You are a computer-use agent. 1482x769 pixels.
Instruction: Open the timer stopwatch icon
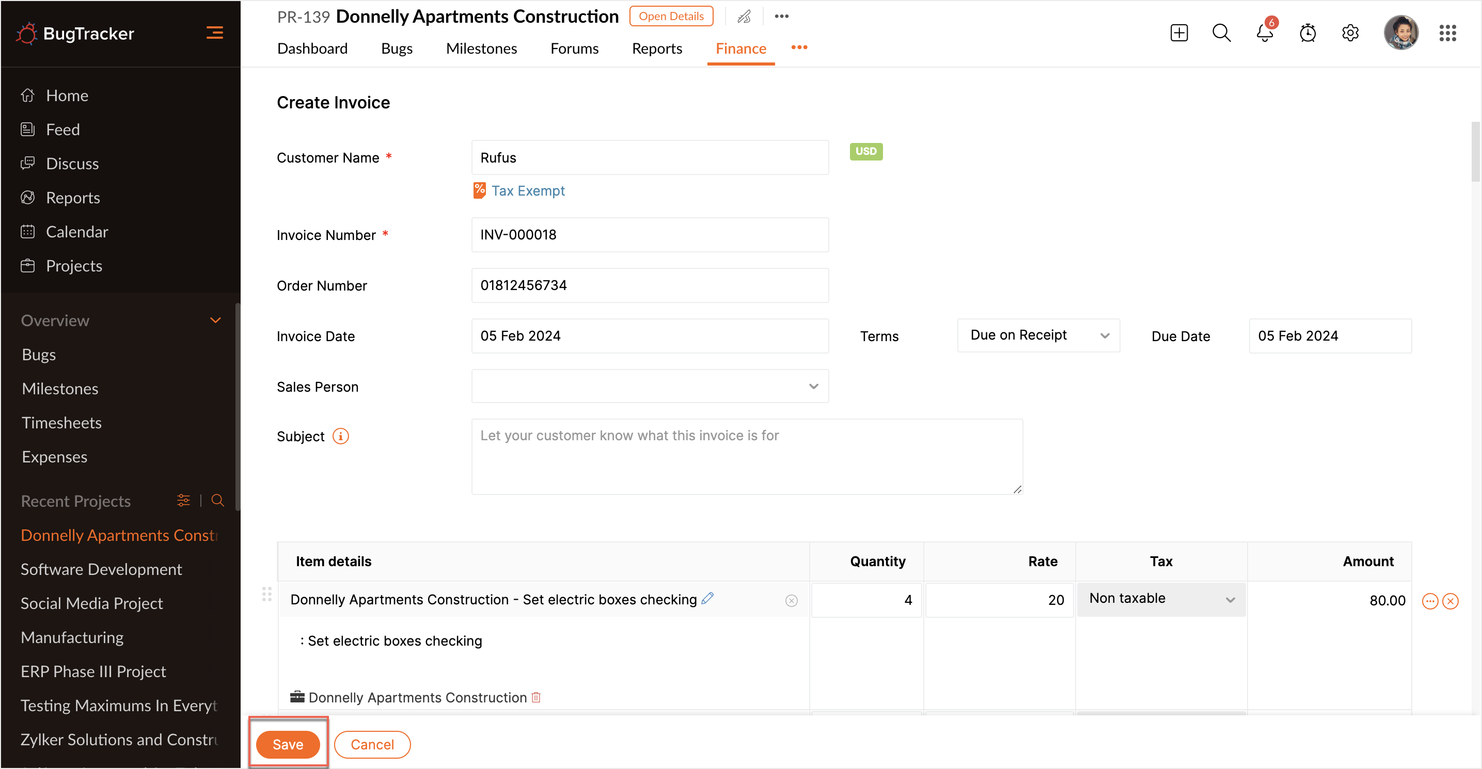pyautogui.click(x=1307, y=34)
